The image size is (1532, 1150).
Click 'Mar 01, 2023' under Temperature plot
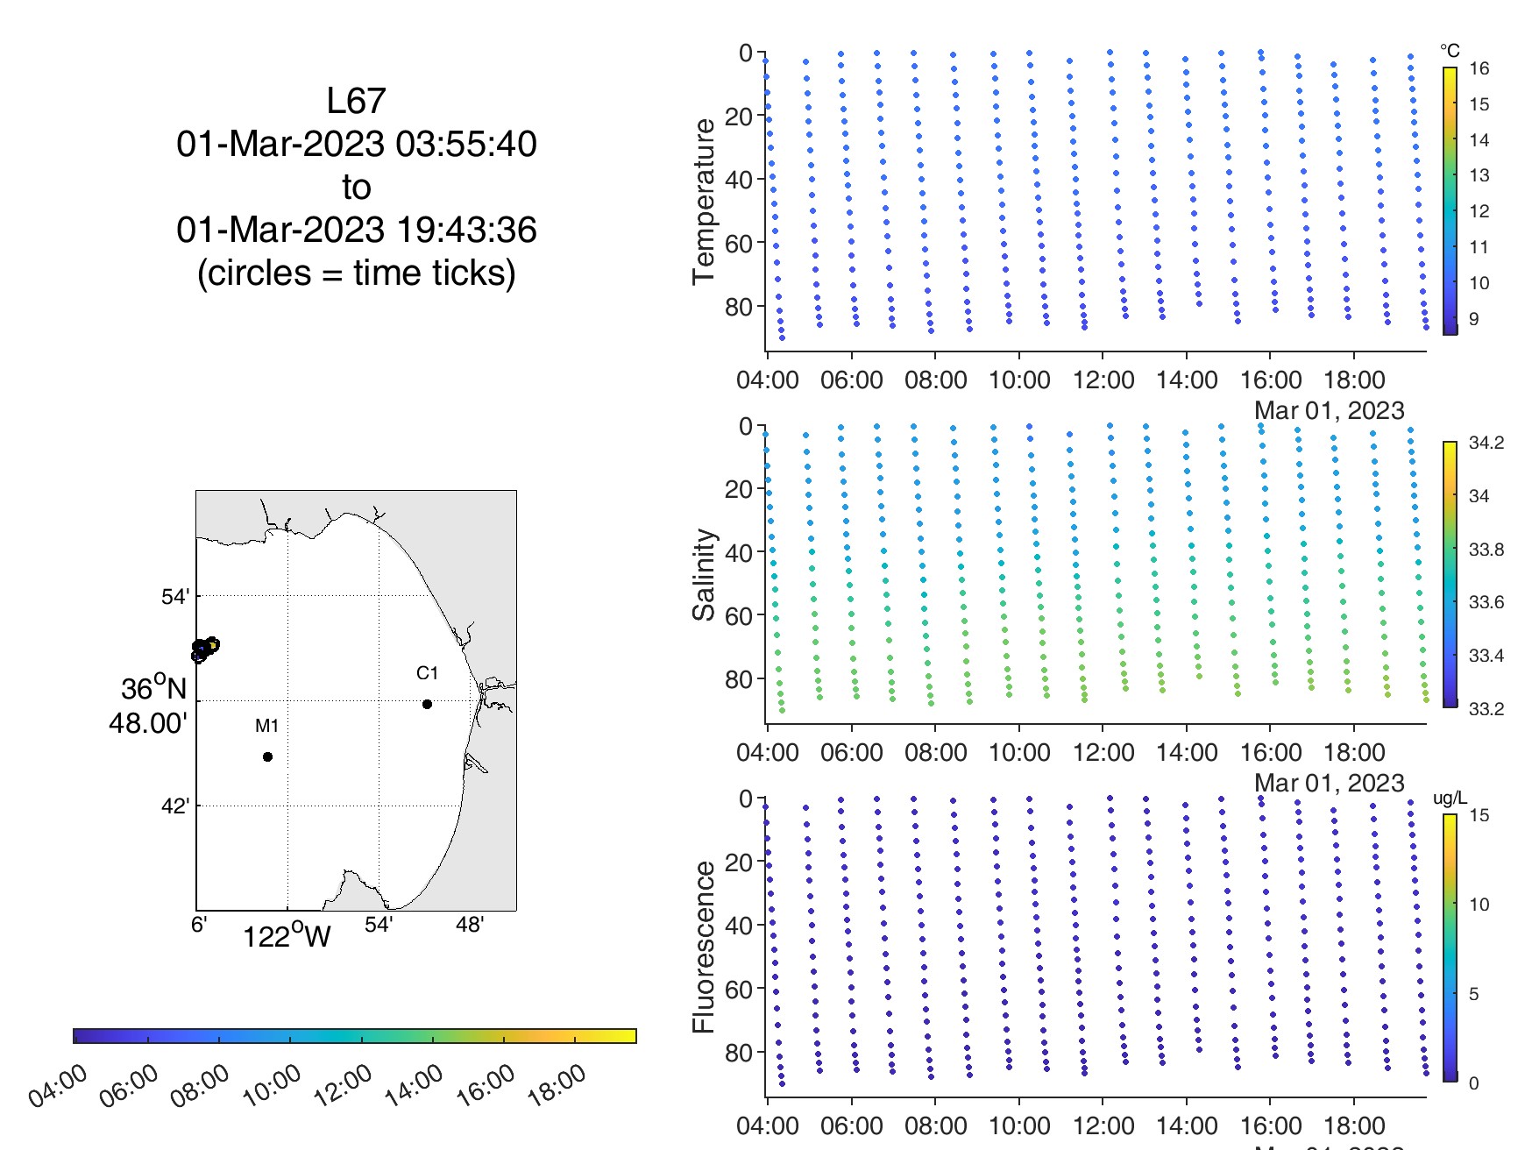[x=1330, y=410]
